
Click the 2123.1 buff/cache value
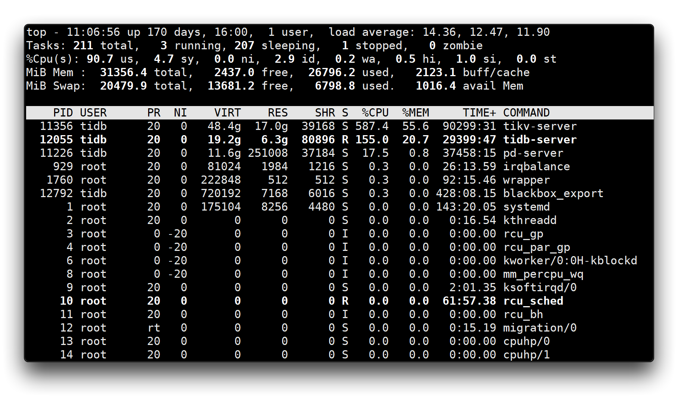coord(436,72)
